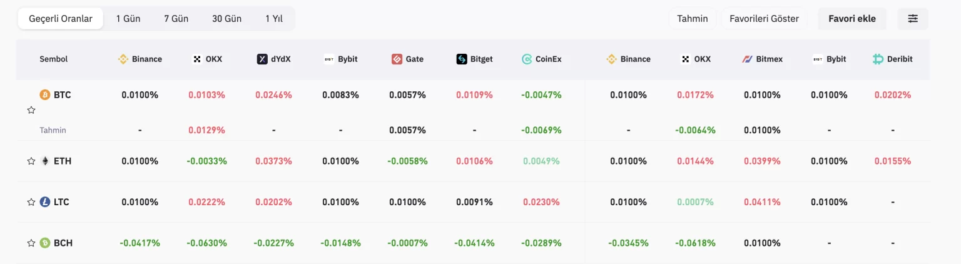Click the Litecoin coin icon
The image size is (961, 264).
coord(44,202)
